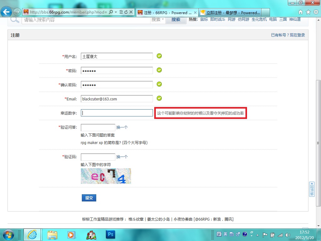Show hidden system tray icons arrow
Image resolution: width=321 pixels, height=241 pixels.
pos(258,235)
